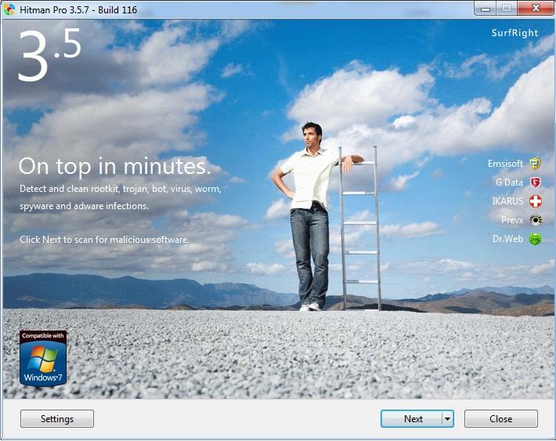
Task: Click the Emsisoft label
Action: [505, 164]
